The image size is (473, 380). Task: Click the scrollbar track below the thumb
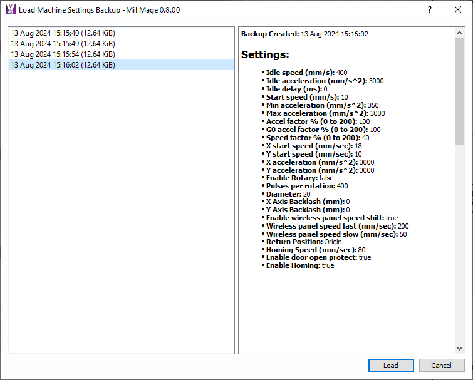460,250
